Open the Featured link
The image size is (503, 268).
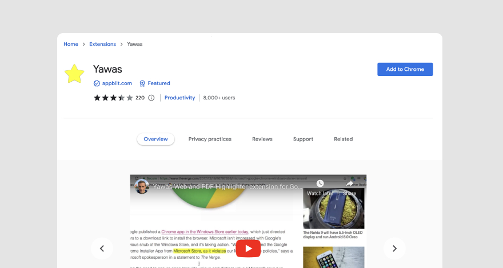coord(159,83)
